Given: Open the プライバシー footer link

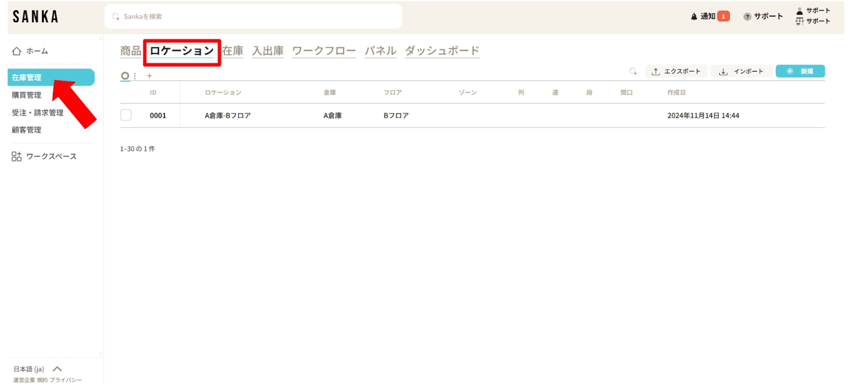Looking at the screenshot, I should tap(66, 380).
